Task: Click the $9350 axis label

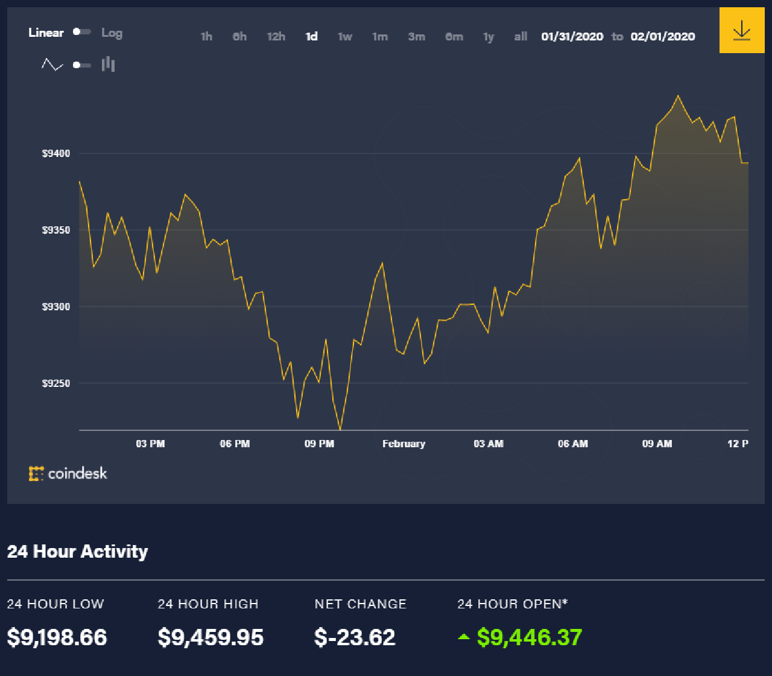Action: tap(56, 231)
